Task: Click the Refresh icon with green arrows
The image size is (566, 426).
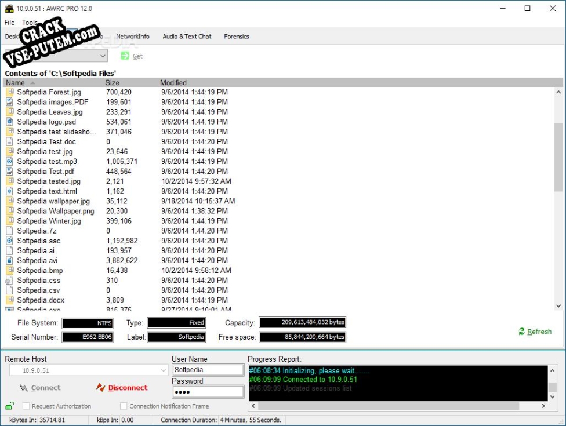Action: point(523,332)
